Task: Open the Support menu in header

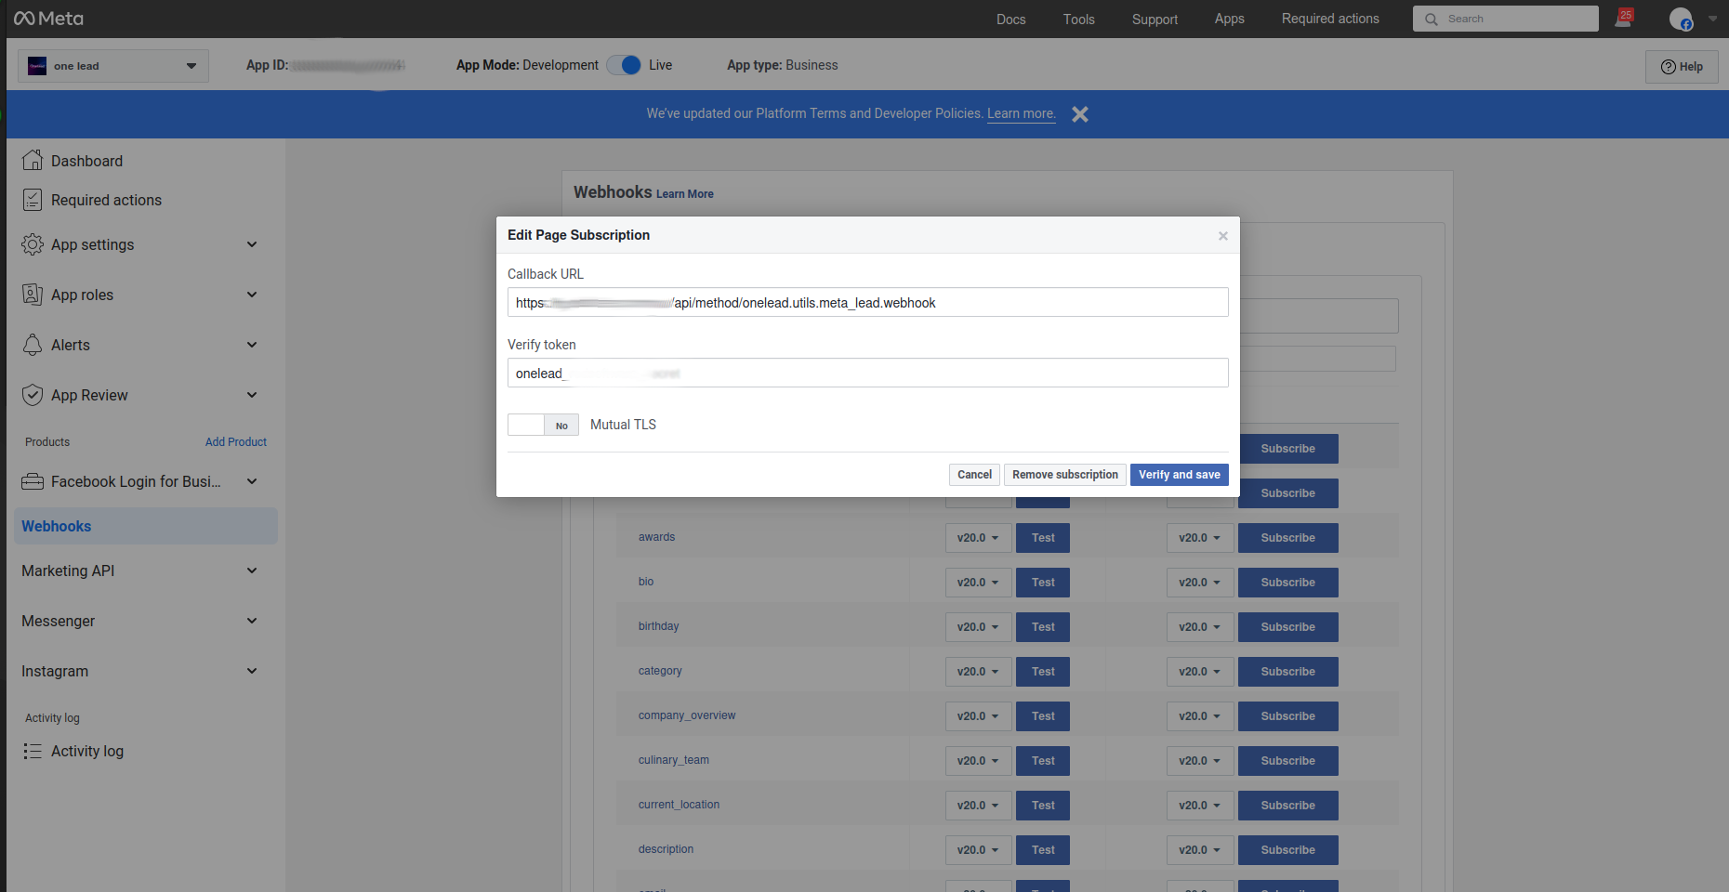Action: tap(1155, 19)
